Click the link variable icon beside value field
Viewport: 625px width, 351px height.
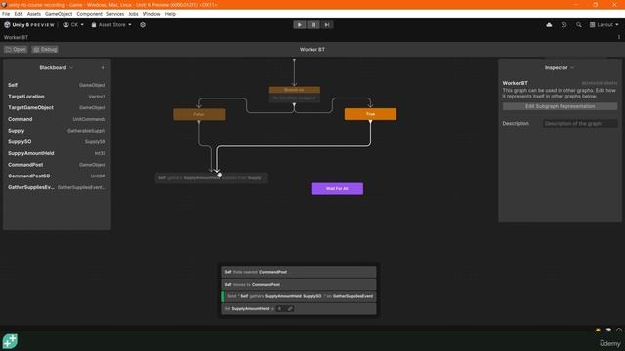pos(290,309)
